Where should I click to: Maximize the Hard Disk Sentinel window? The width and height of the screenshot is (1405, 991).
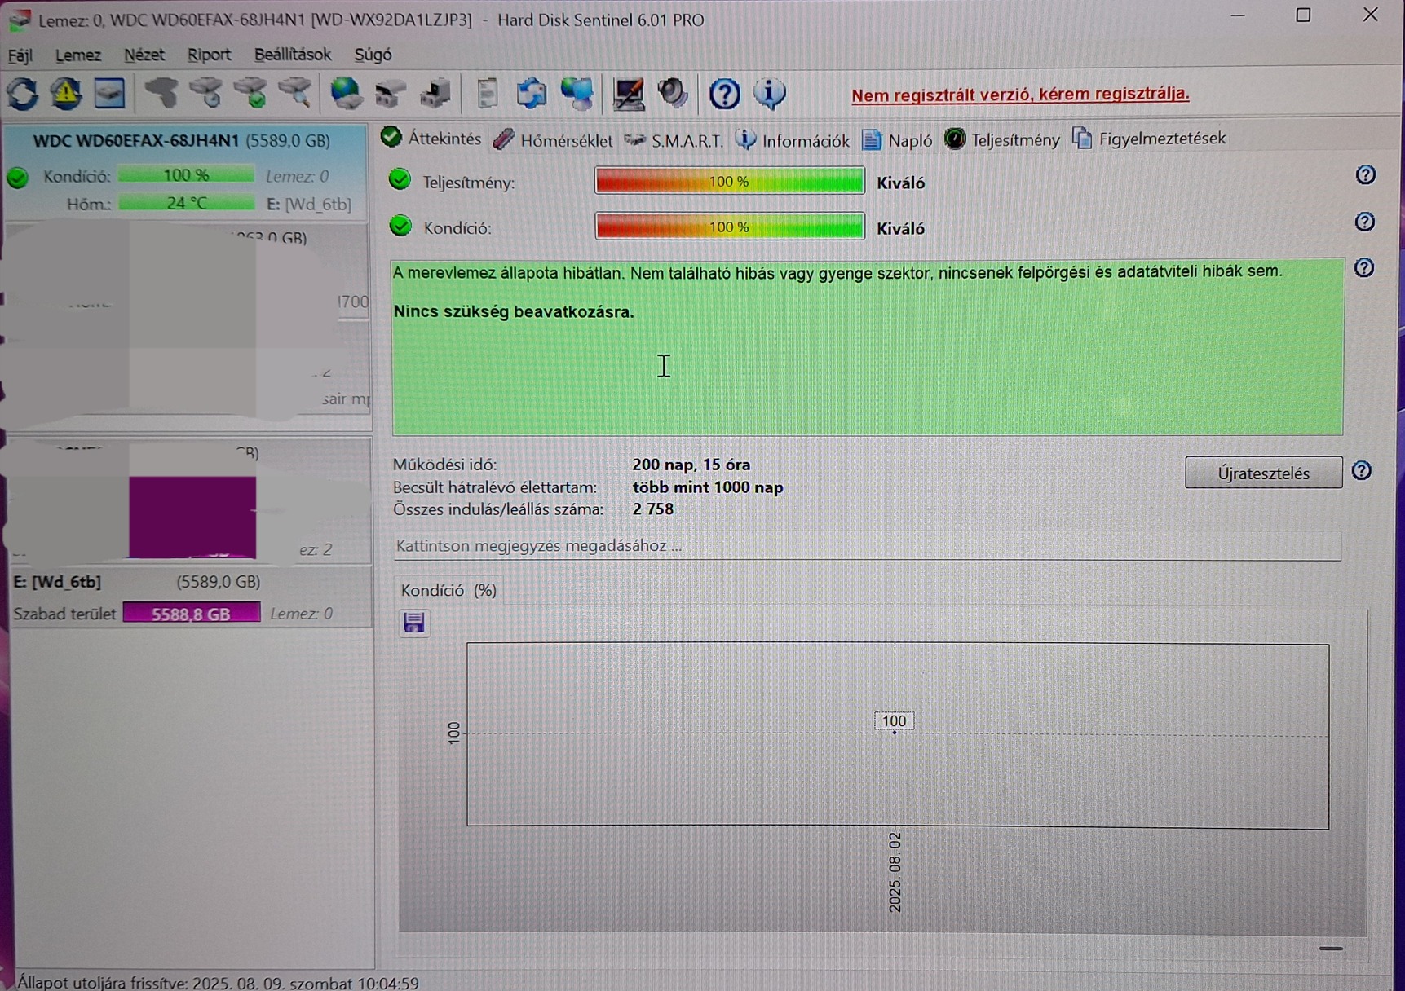1303,15
